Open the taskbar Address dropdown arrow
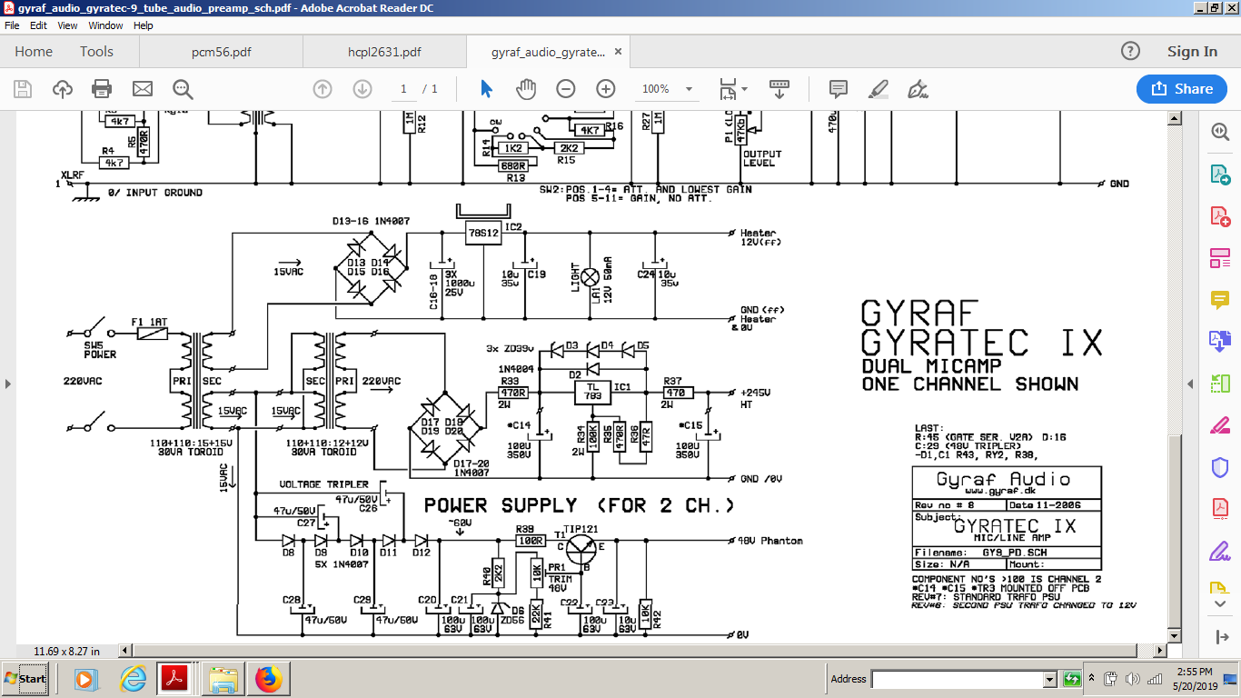 (x=1050, y=679)
